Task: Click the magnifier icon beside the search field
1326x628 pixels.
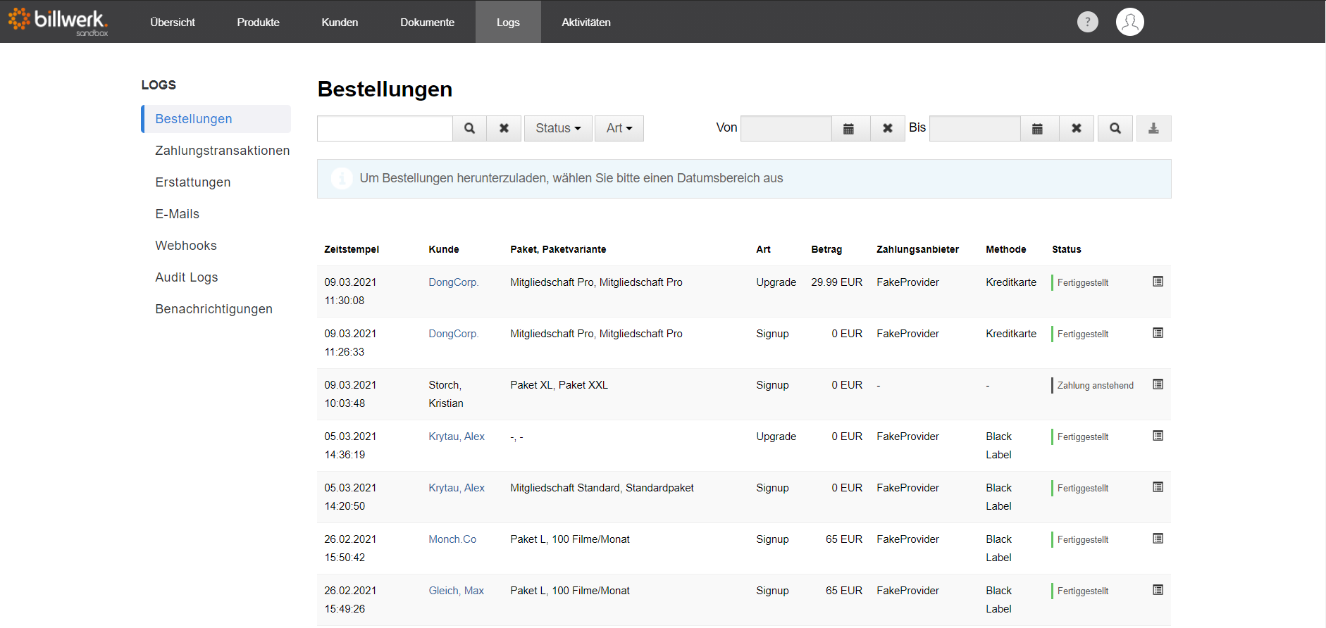Action: coord(469,128)
